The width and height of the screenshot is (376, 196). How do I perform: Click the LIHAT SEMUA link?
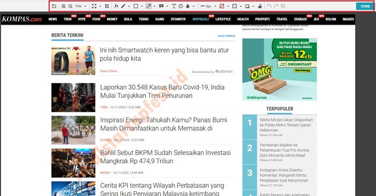[x=226, y=36]
